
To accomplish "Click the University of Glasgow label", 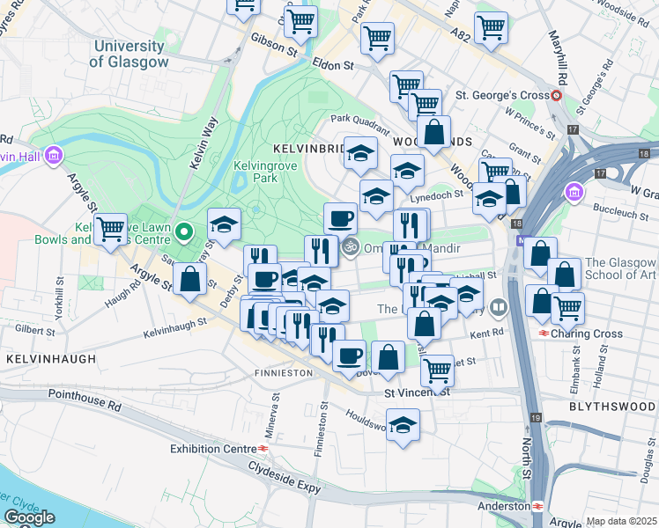I will coord(129,54).
